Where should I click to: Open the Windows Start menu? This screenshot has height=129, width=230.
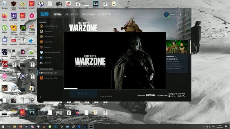pos(3,126)
